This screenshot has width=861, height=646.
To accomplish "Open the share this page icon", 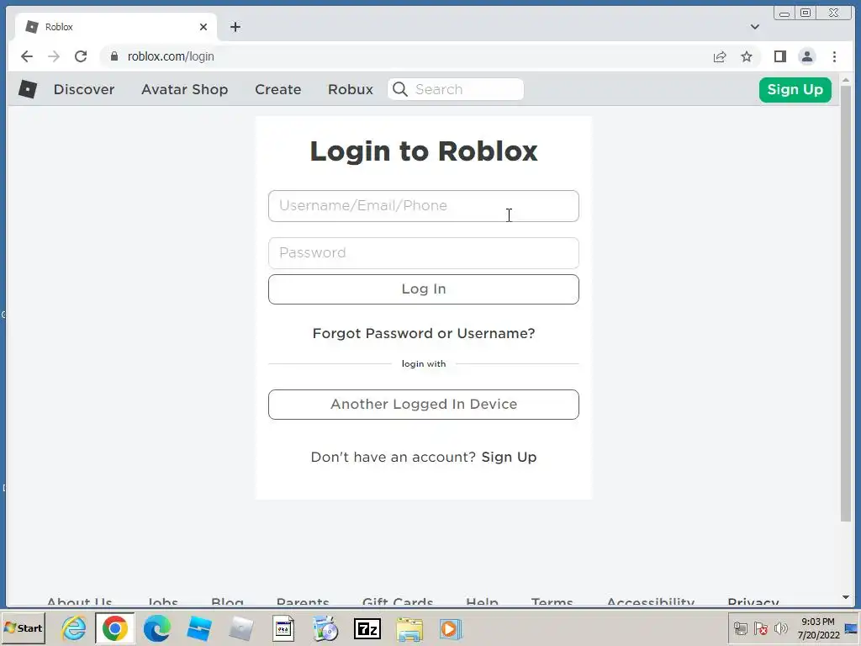I will [x=720, y=56].
